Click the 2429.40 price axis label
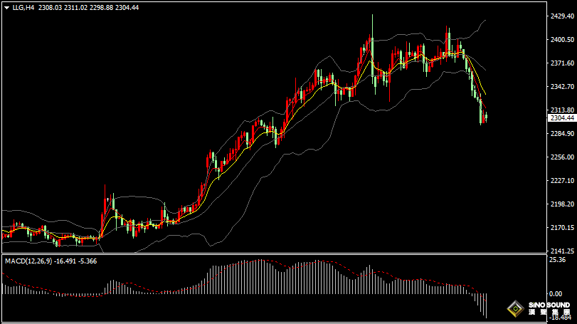 point(561,16)
